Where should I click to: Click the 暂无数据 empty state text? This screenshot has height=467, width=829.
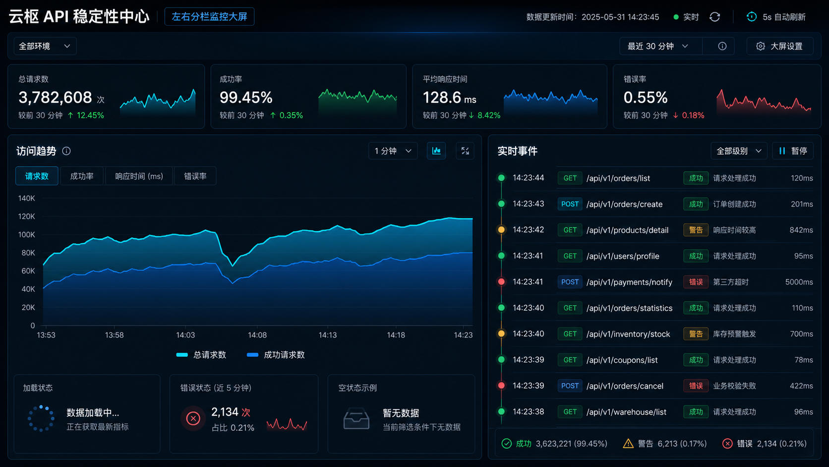(x=401, y=413)
